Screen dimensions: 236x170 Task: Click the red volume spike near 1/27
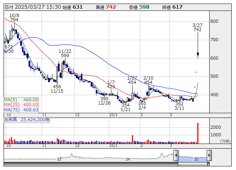(132, 139)
